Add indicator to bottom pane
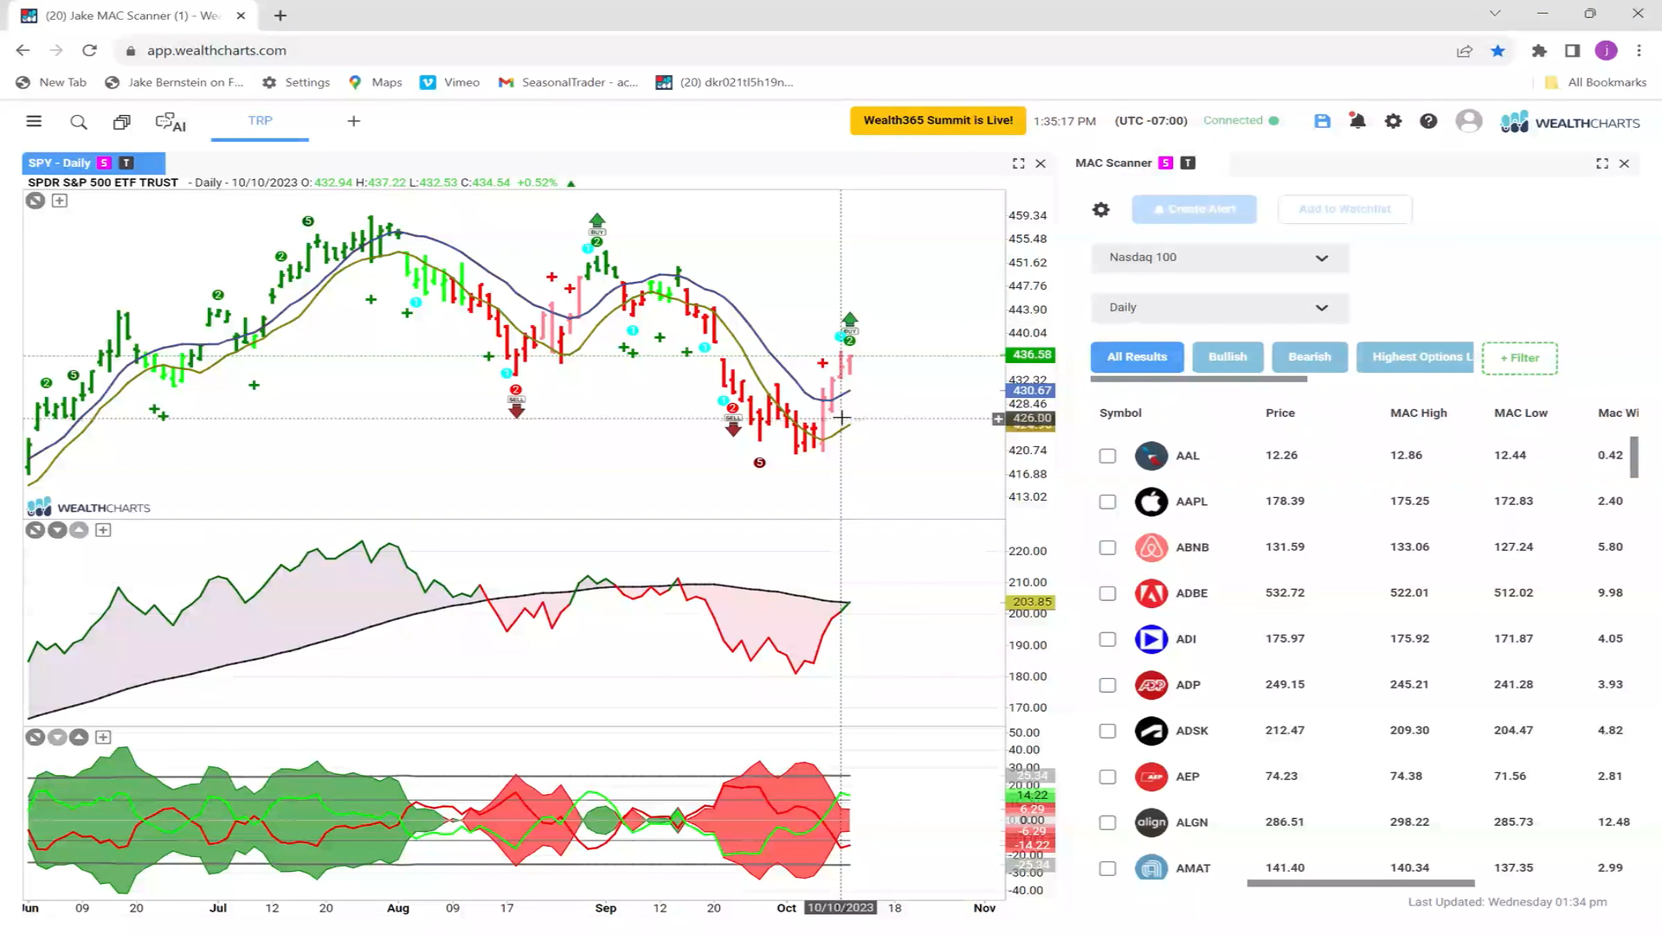Image resolution: width=1662 pixels, height=934 pixels. point(103,738)
